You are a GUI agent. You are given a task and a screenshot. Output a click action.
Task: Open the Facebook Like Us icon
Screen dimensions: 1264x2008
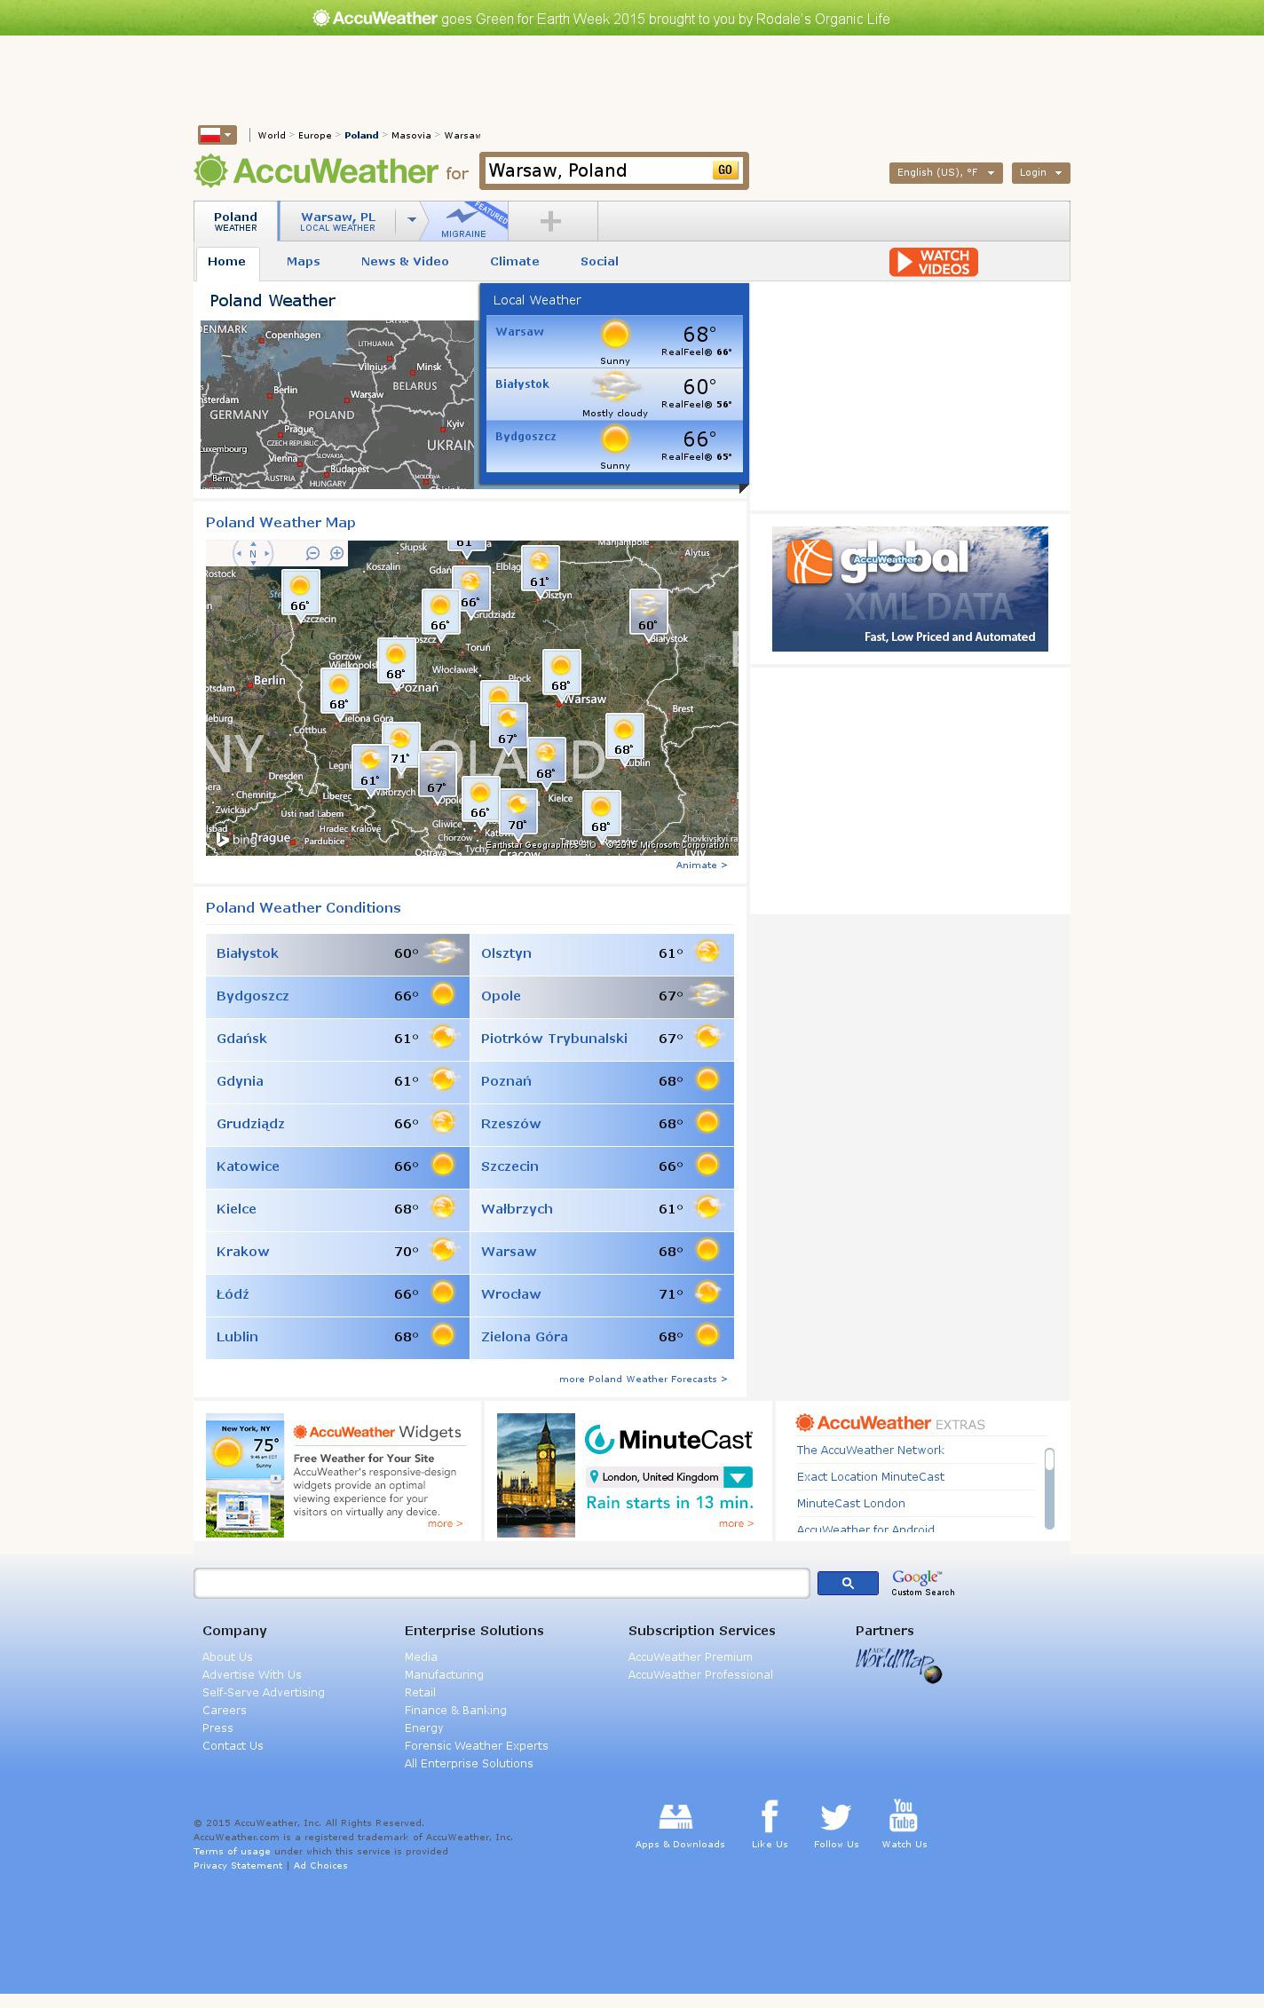coord(769,1817)
